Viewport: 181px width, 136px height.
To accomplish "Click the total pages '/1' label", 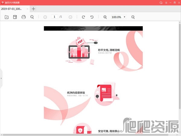I will pos(61,17).
